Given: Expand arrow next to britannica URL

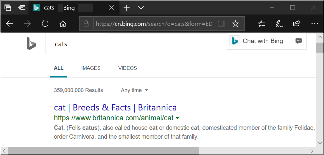Looking at the screenshot, I should (x=177, y=118).
